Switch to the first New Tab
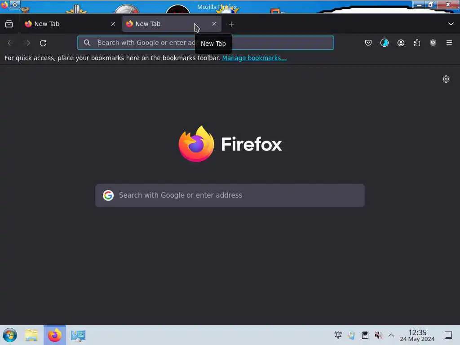The width and height of the screenshot is (460, 345). click(x=70, y=24)
